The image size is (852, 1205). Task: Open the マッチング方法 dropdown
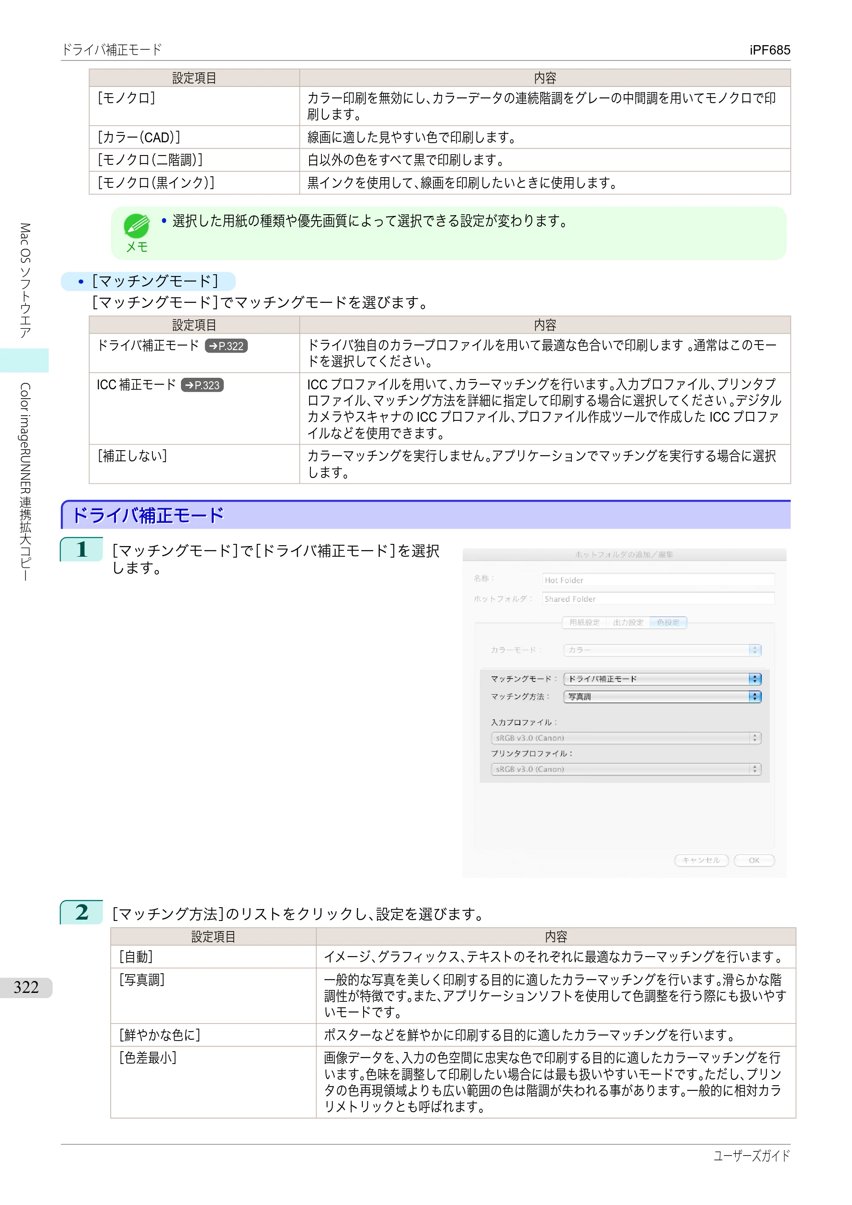[x=662, y=697]
